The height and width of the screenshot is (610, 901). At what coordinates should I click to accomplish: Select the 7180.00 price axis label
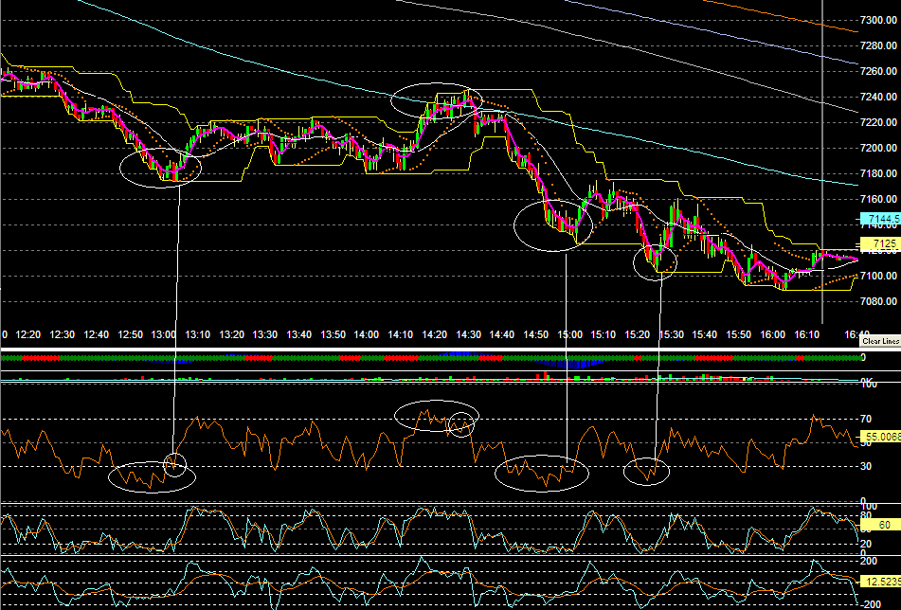878,173
